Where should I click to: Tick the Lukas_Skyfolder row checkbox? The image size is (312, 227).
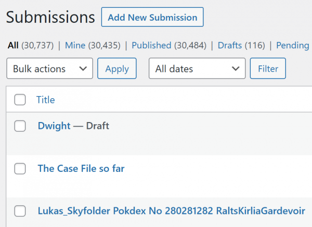click(x=20, y=211)
